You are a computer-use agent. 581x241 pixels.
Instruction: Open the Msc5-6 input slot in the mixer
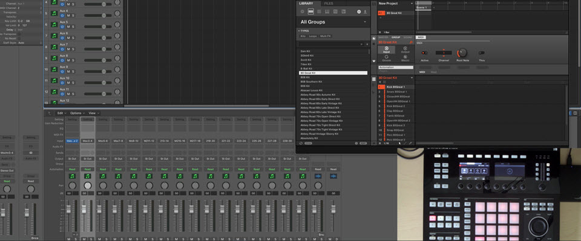click(103, 141)
